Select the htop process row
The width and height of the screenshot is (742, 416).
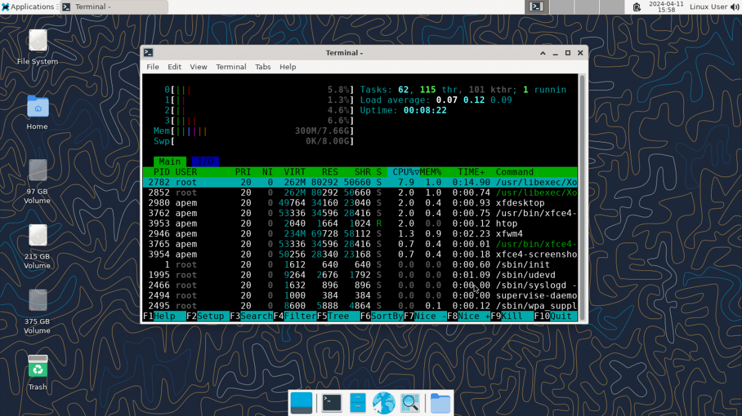tap(360, 223)
